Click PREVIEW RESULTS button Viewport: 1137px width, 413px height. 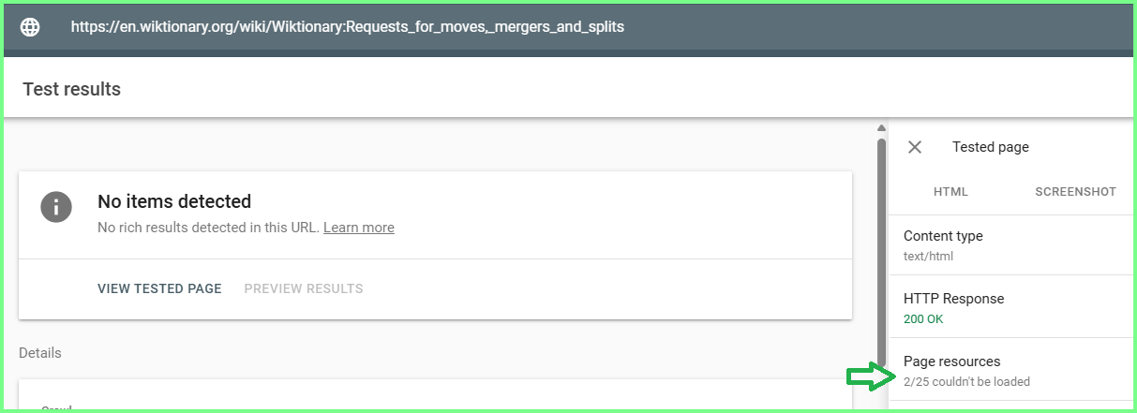pyautogui.click(x=304, y=288)
